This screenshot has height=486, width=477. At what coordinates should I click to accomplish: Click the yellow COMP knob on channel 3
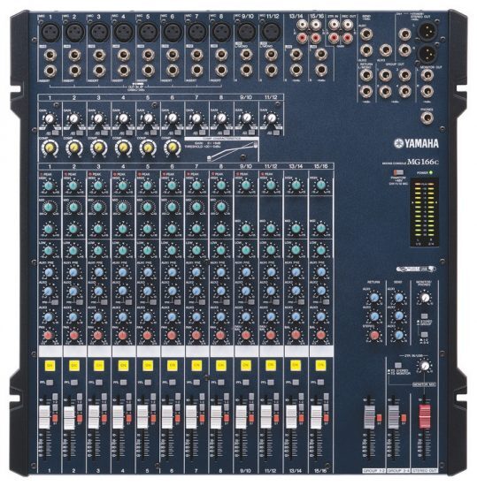coord(99,148)
